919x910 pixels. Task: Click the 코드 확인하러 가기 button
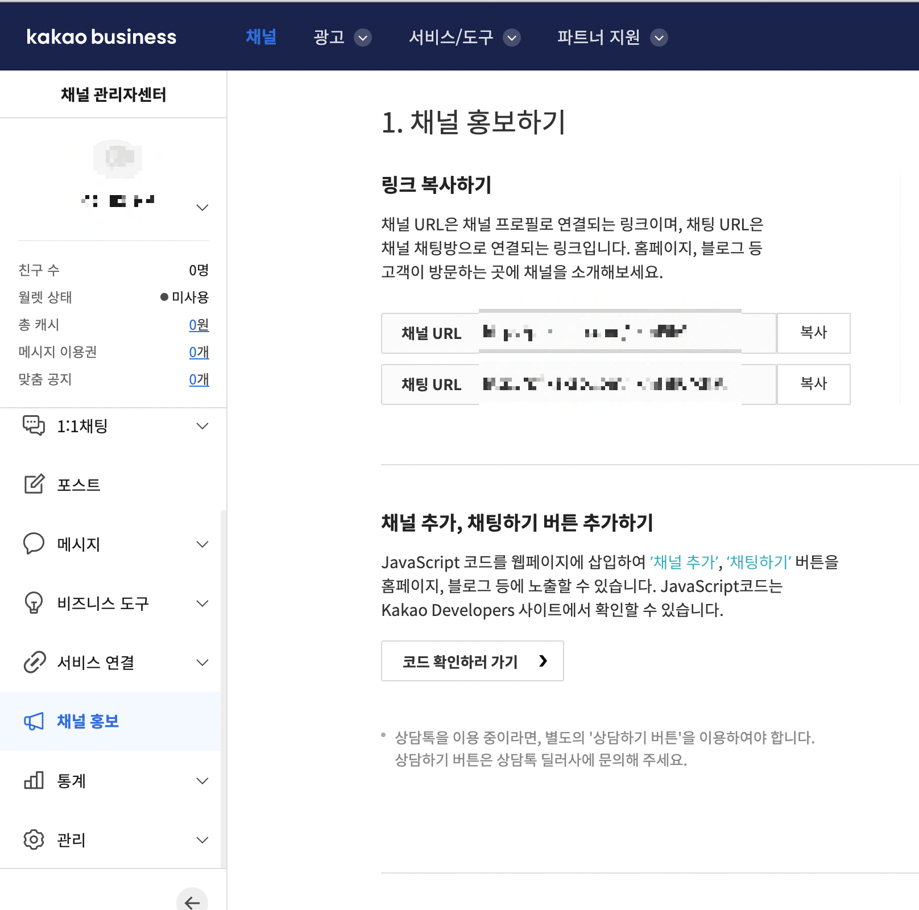coord(472,661)
